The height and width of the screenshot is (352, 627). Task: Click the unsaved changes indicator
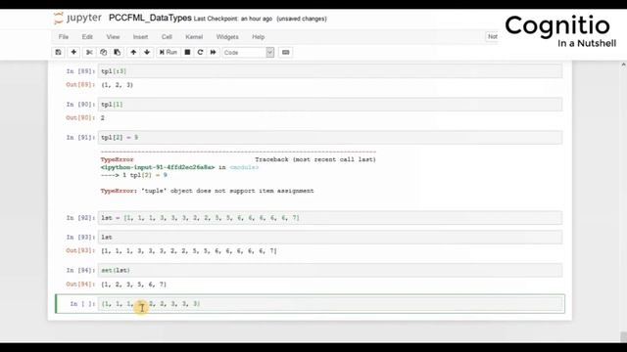pos(302,19)
